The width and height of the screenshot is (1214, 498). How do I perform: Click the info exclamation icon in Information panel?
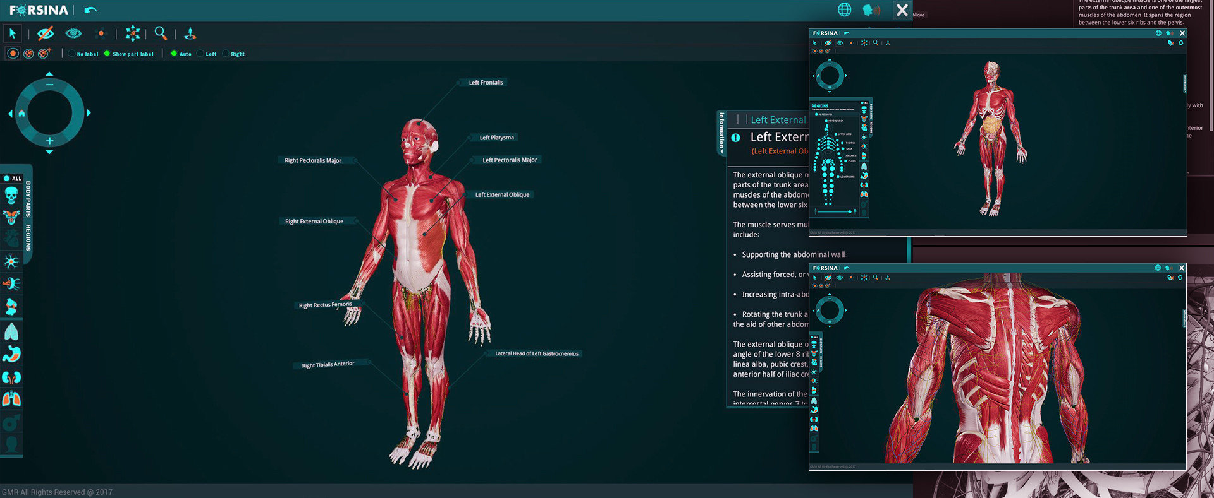735,138
